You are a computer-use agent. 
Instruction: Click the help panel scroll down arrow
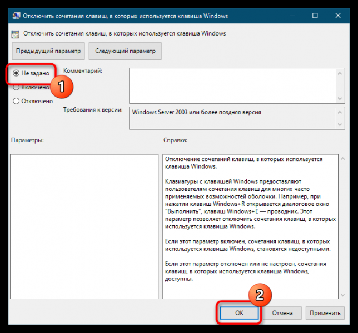tap(342, 295)
